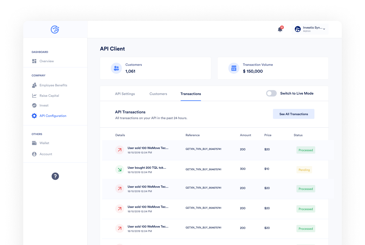This screenshot has width=365, height=245.
Task: Click the API Client page heading
Action: [112, 49]
